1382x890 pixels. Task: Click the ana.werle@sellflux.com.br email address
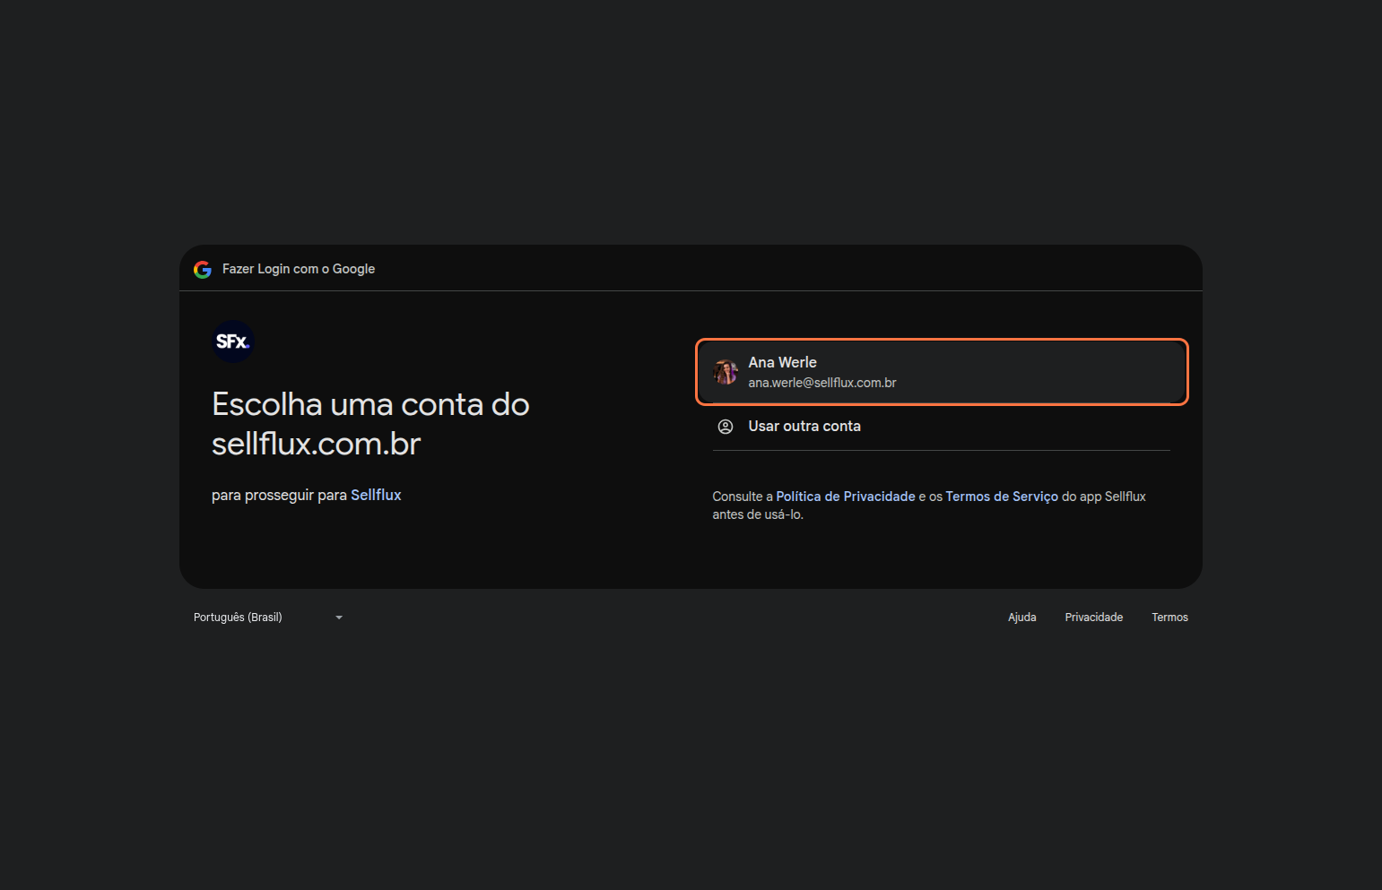click(822, 383)
